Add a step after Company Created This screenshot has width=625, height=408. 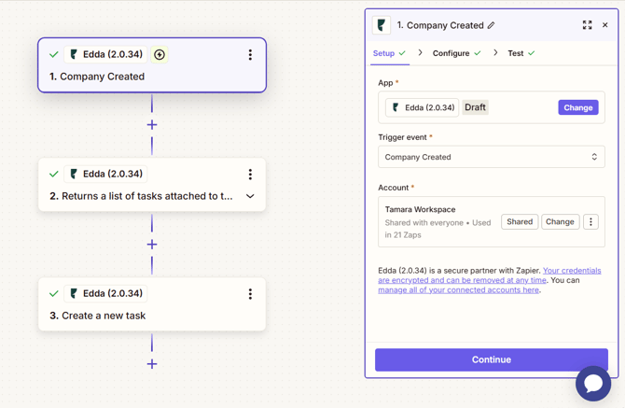(152, 125)
